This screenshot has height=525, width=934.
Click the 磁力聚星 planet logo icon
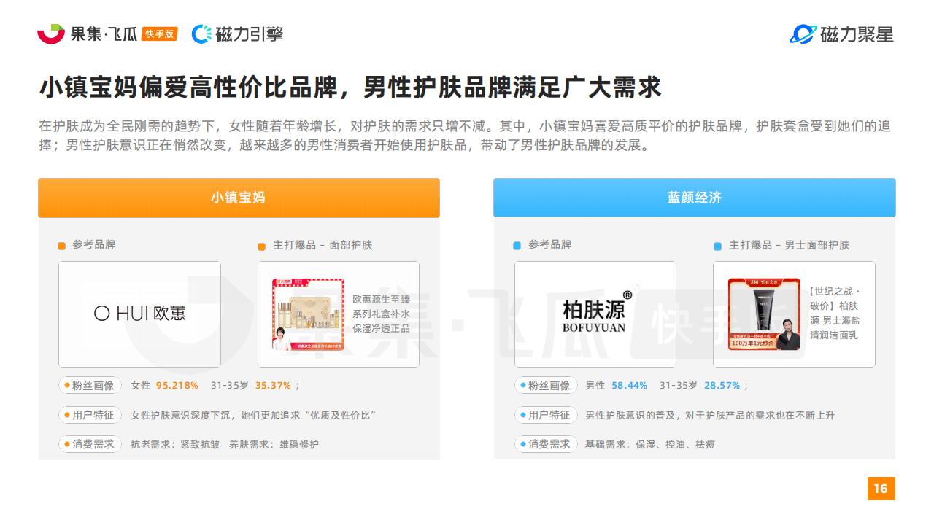coord(803,34)
